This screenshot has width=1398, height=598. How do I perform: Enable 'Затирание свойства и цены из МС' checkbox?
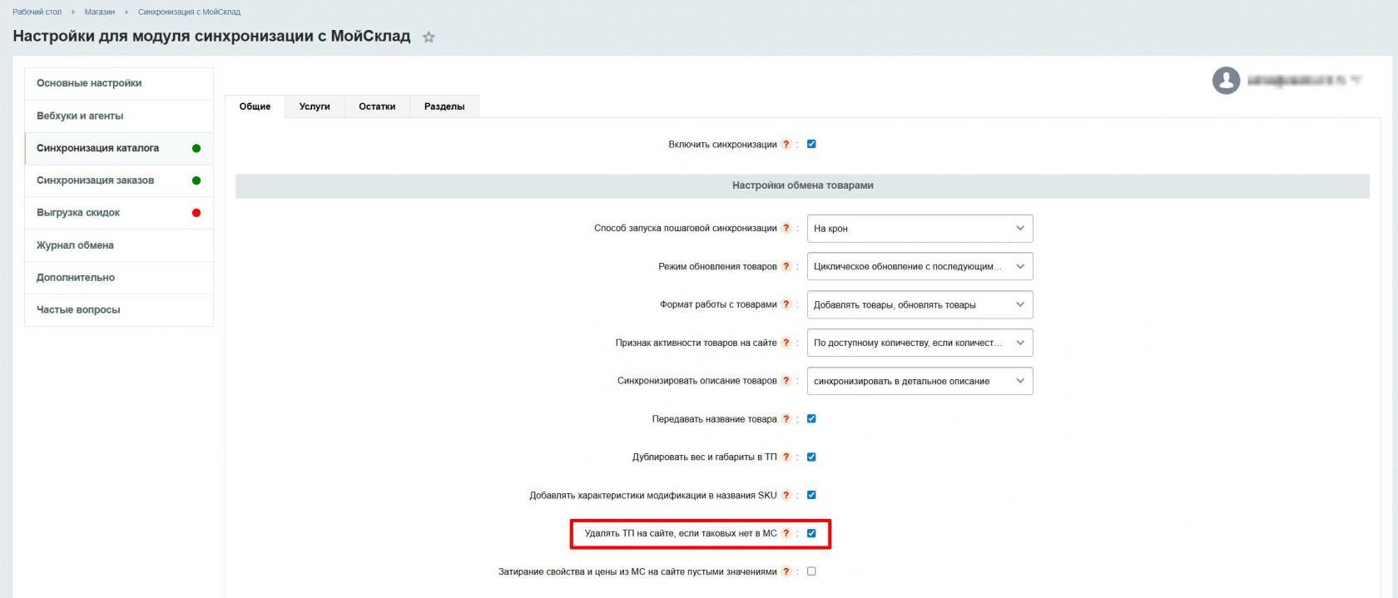click(811, 571)
